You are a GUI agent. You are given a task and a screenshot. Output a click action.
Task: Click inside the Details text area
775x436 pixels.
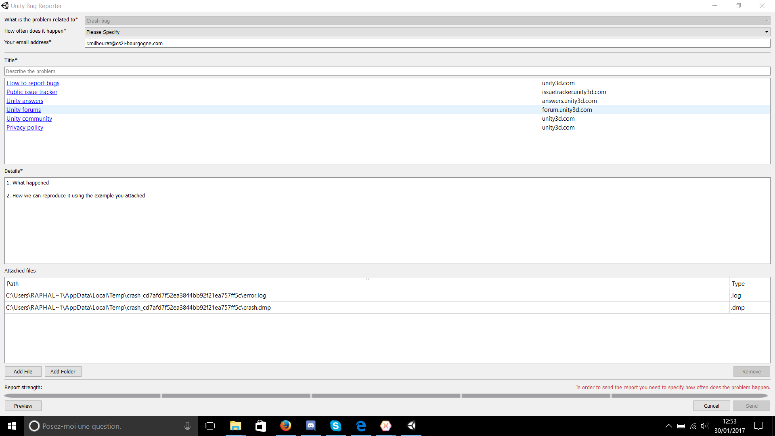click(x=387, y=220)
